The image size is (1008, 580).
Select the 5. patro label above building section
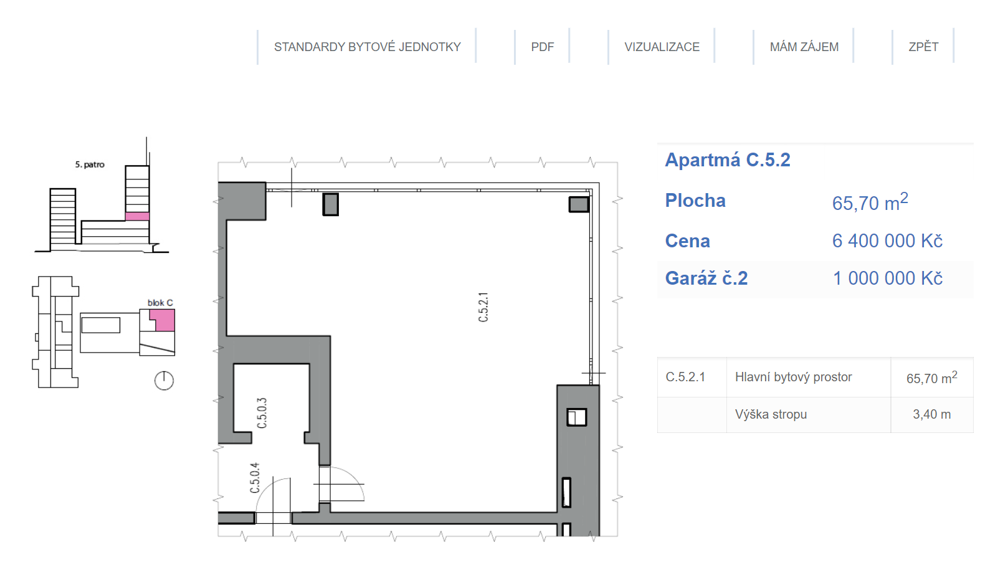coord(90,164)
